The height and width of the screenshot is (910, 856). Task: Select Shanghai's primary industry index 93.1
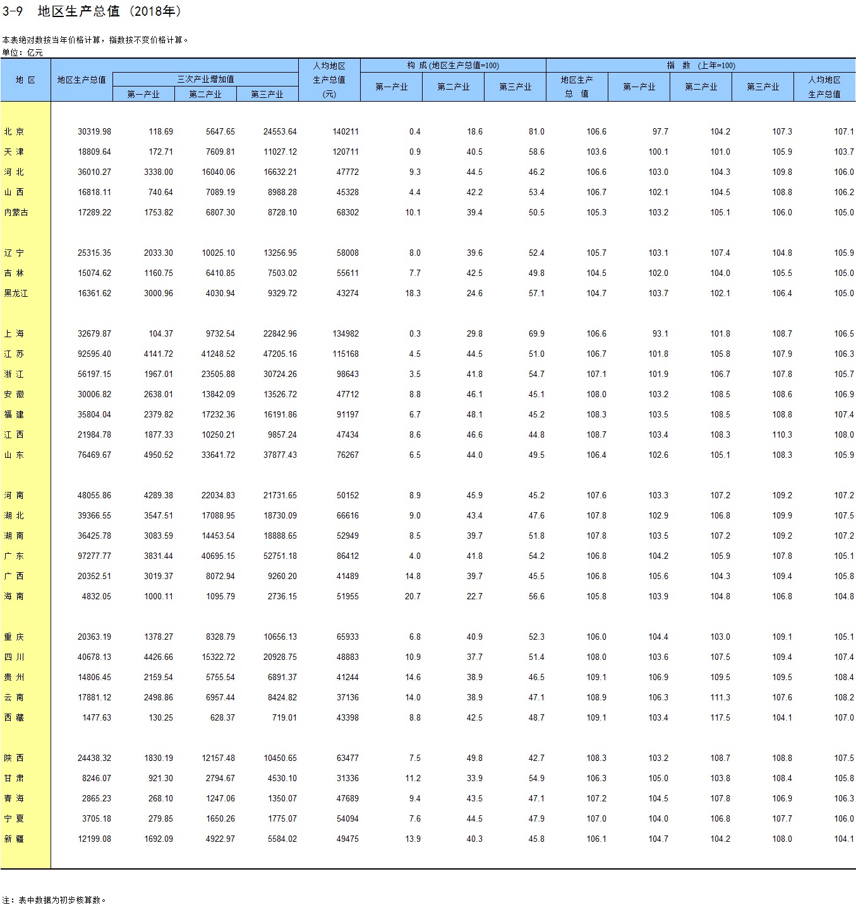click(x=660, y=333)
